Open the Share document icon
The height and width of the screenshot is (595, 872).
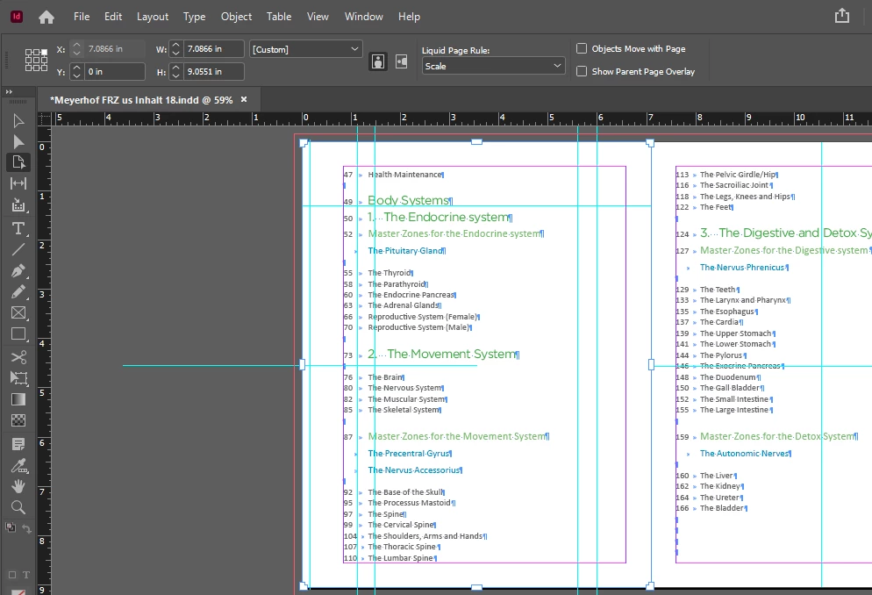[x=842, y=16]
